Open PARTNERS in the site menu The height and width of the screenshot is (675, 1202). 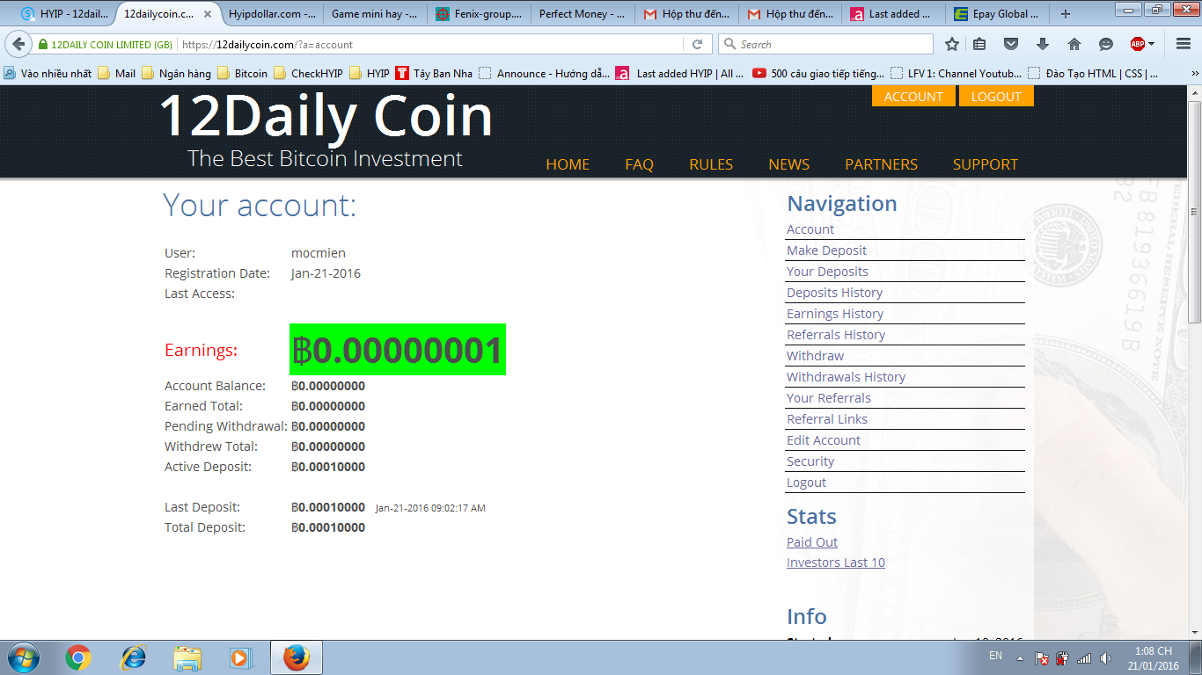(x=881, y=164)
